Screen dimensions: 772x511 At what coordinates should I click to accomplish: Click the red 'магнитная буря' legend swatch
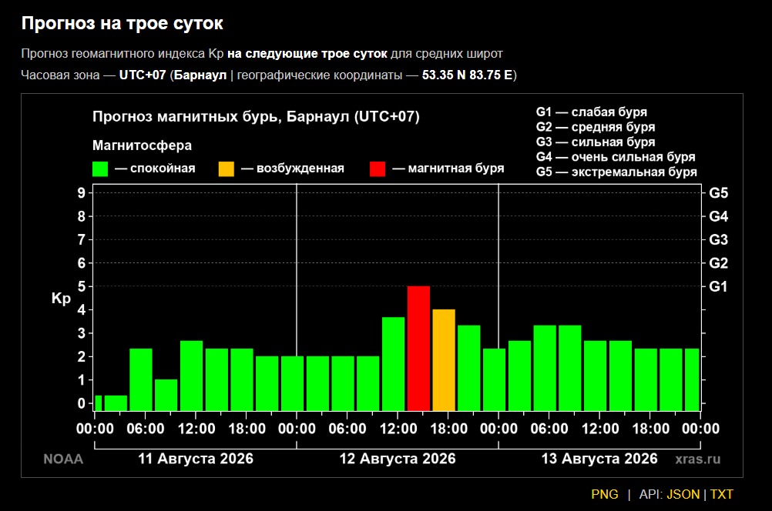(x=378, y=169)
